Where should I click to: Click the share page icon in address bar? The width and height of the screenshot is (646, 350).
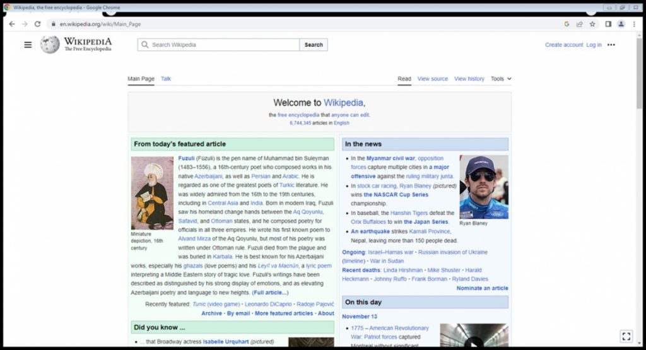(580, 24)
